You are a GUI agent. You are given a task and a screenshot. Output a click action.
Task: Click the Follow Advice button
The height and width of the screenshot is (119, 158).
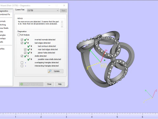click(31, 84)
